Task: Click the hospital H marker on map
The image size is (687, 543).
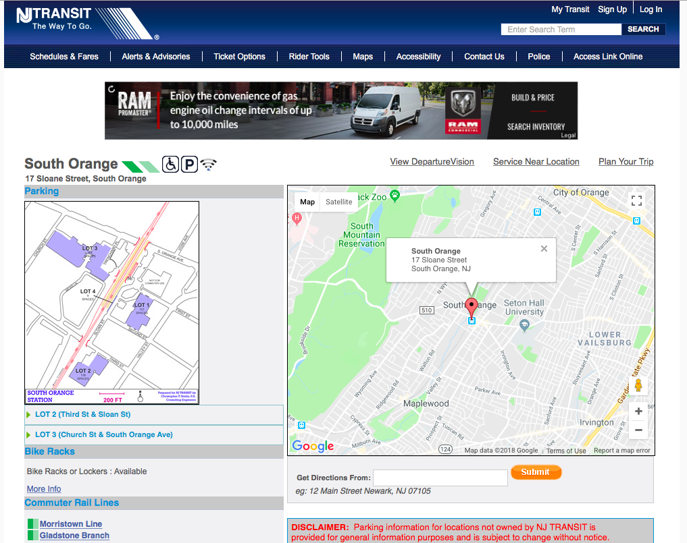Action: tap(297, 219)
